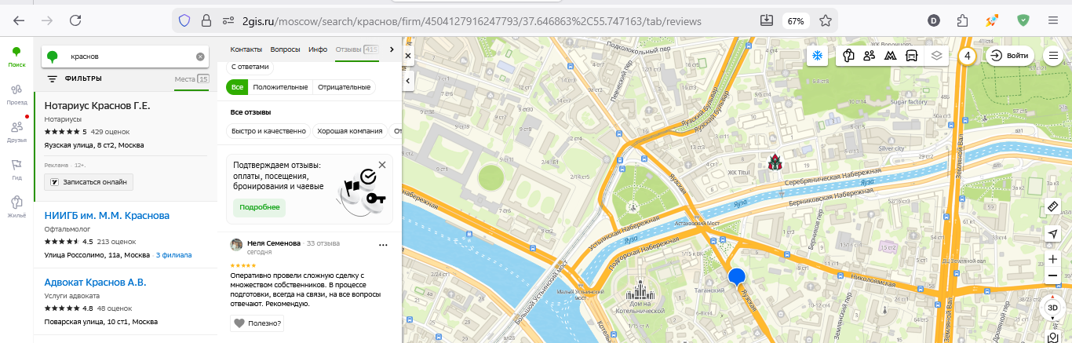Click the Войти login button
The height and width of the screenshot is (343, 1072).
[x=1010, y=56]
